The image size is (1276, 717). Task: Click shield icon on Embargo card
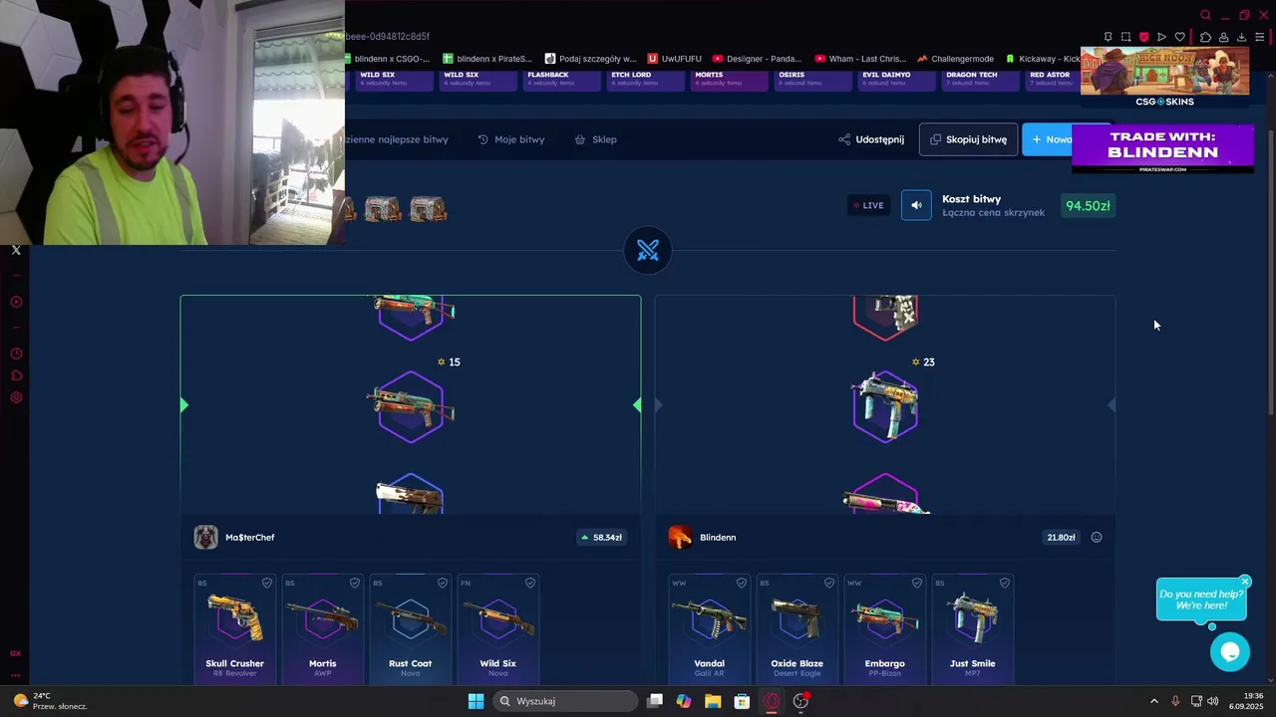click(917, 583)
